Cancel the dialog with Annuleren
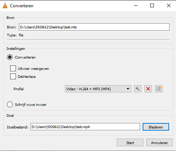The width and height of the screenshot is (176, 151). click(x=159, y=143)
